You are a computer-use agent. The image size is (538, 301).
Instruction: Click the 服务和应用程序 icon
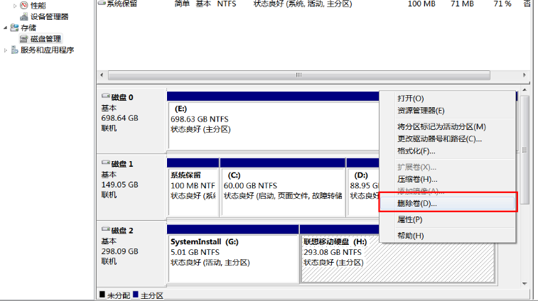click(x=15, y=50)
